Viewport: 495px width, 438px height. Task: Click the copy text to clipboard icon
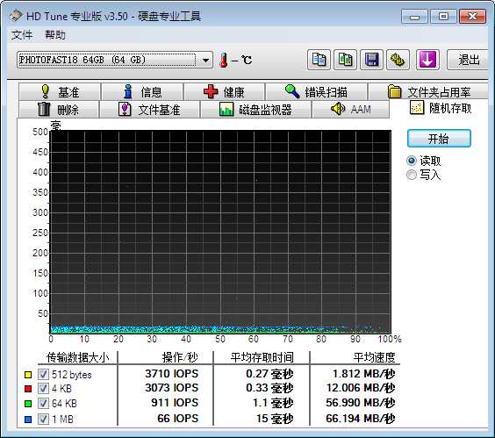319,60
